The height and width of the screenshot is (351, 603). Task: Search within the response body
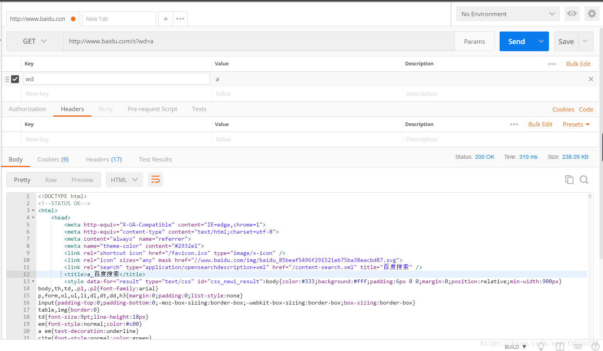pos(584,180)
